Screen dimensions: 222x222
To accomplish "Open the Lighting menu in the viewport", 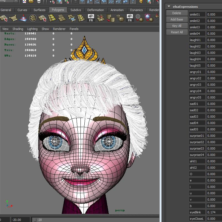I will 32,29.
